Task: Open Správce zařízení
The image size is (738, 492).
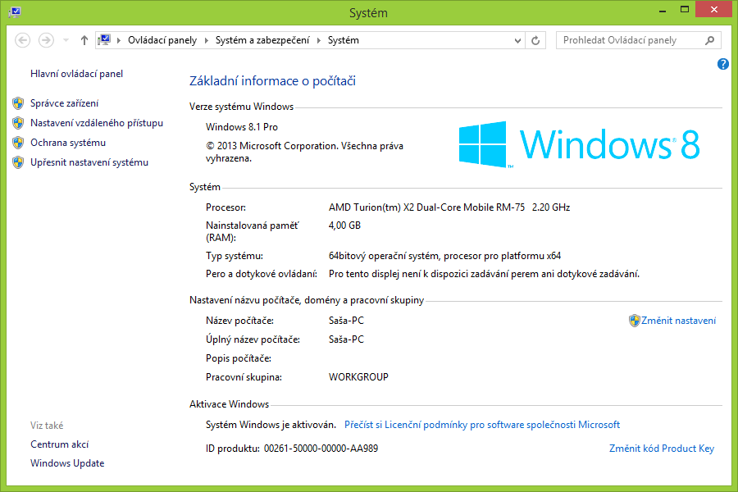Action: [x=65, y=103]
